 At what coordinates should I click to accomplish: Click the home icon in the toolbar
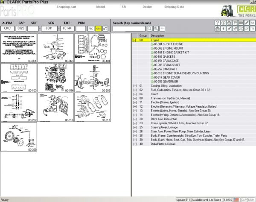pos(217,29)
